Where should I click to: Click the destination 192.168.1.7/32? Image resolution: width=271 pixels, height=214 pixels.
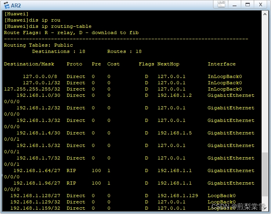(x=38, y=158)
